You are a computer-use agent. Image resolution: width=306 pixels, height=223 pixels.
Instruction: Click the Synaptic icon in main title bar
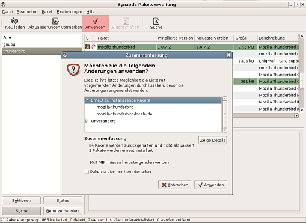(x=3, y=4)
